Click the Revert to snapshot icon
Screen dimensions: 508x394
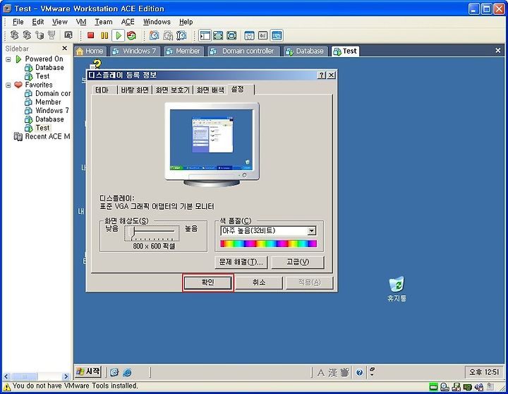(168, 35)
